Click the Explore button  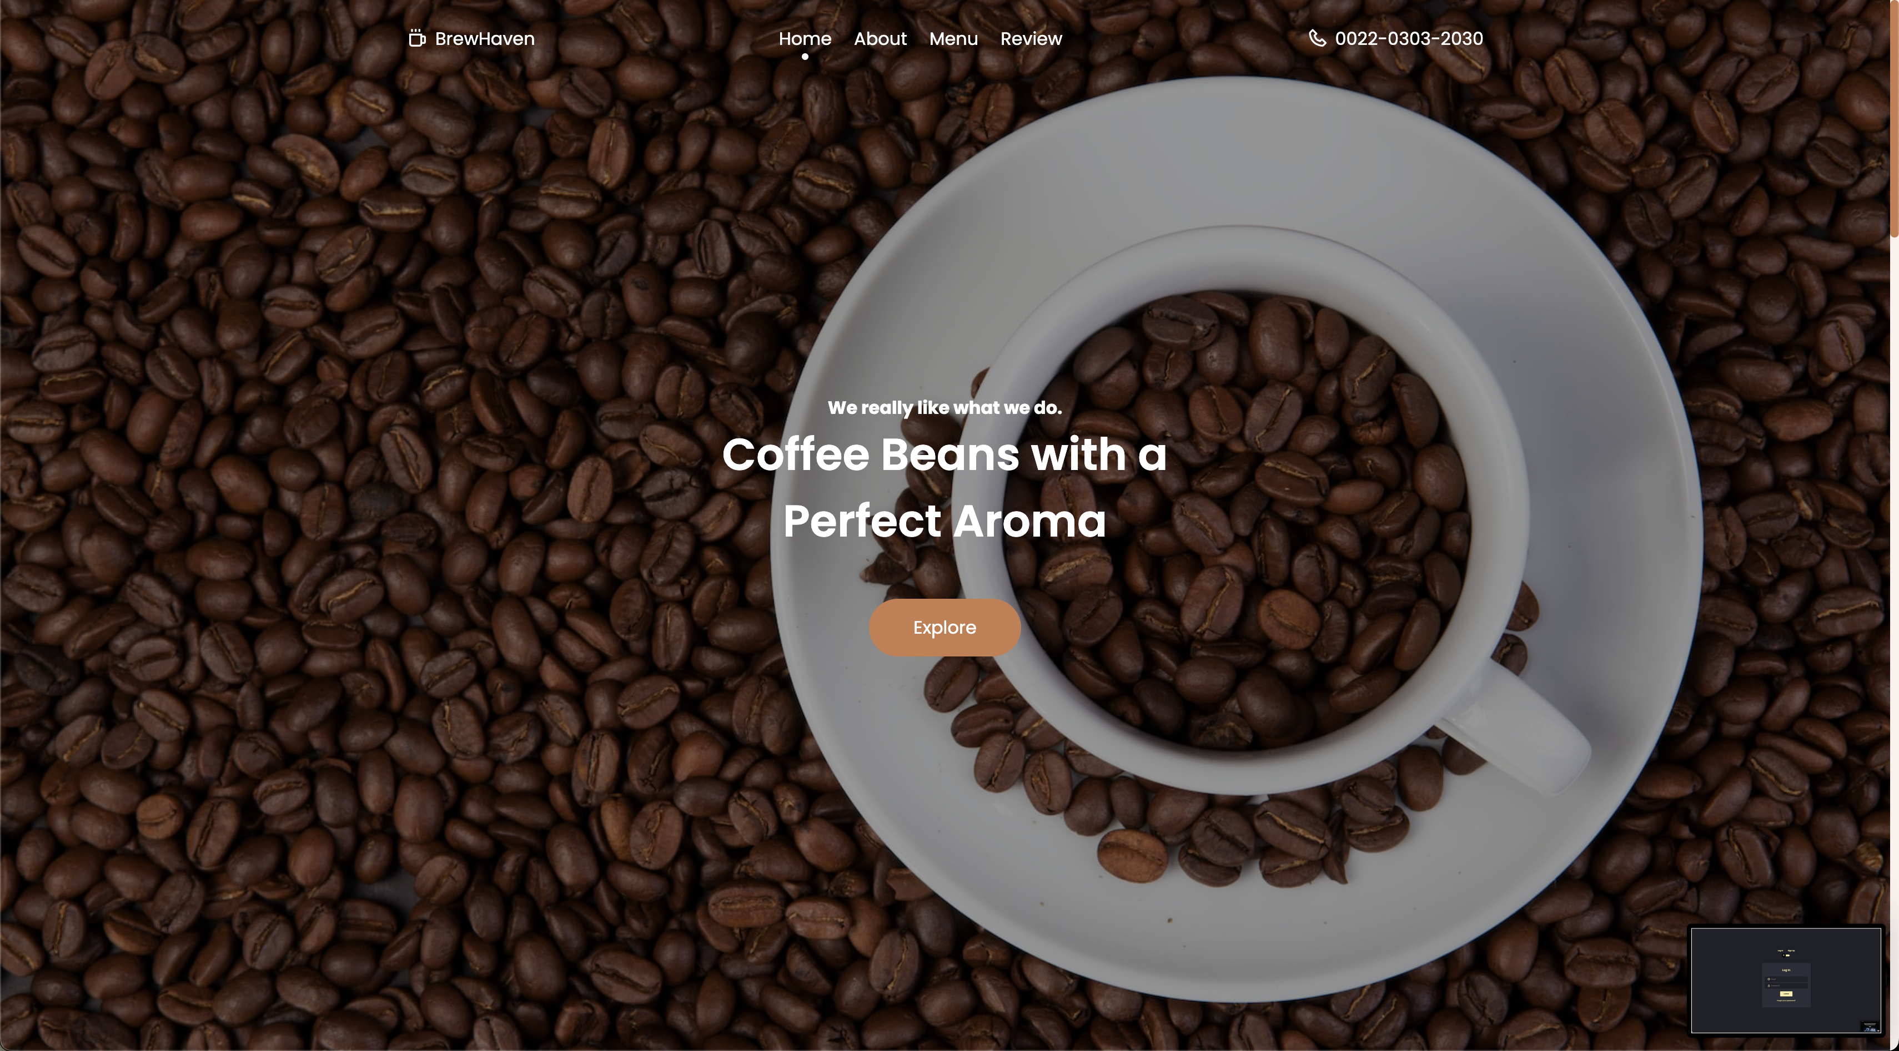pos(945,628)
